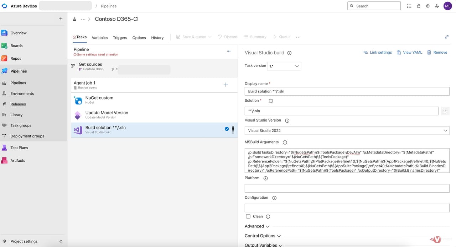Click the Boards sidebar icon

(4, 45)
